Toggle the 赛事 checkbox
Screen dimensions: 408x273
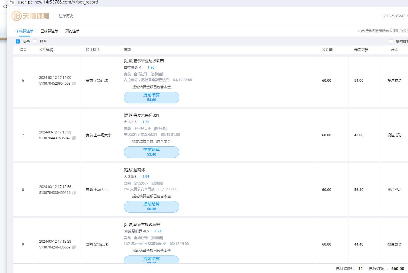click(x=18, y=41)
